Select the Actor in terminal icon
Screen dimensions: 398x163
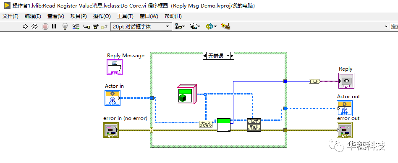pyautogui.click(x=113, y=97)
